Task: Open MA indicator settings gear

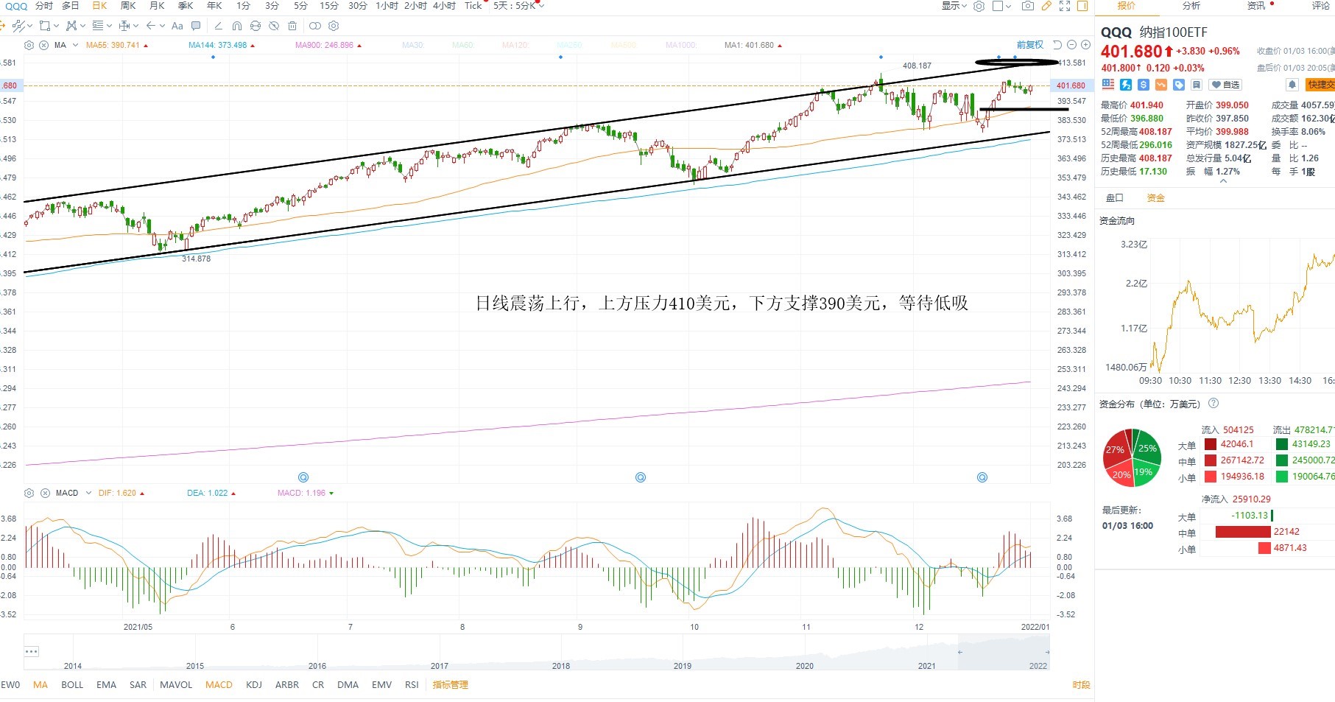Action: [29, 45]
